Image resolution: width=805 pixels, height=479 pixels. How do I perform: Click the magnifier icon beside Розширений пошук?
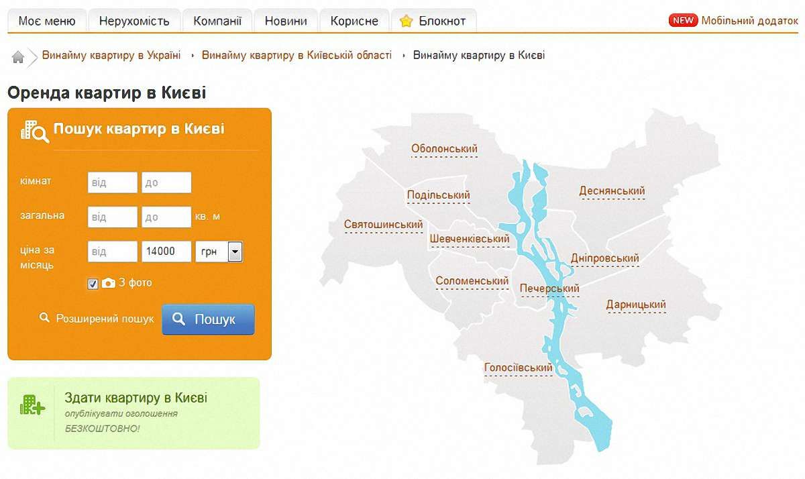click(45, 318)
